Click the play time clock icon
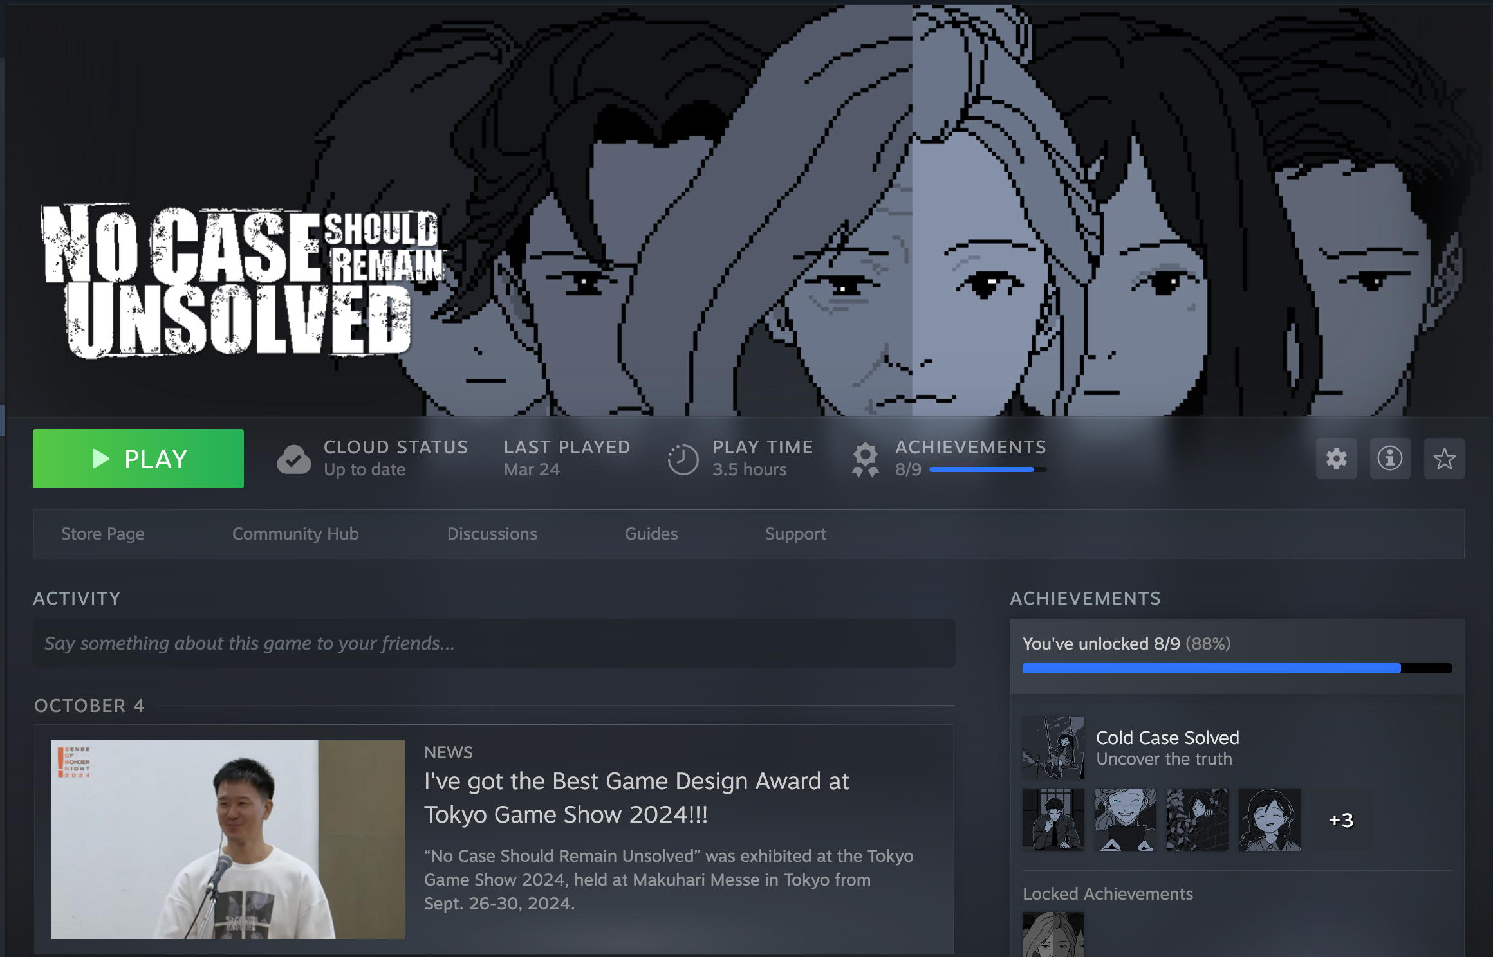1493x957 pixels. (683, 459)
